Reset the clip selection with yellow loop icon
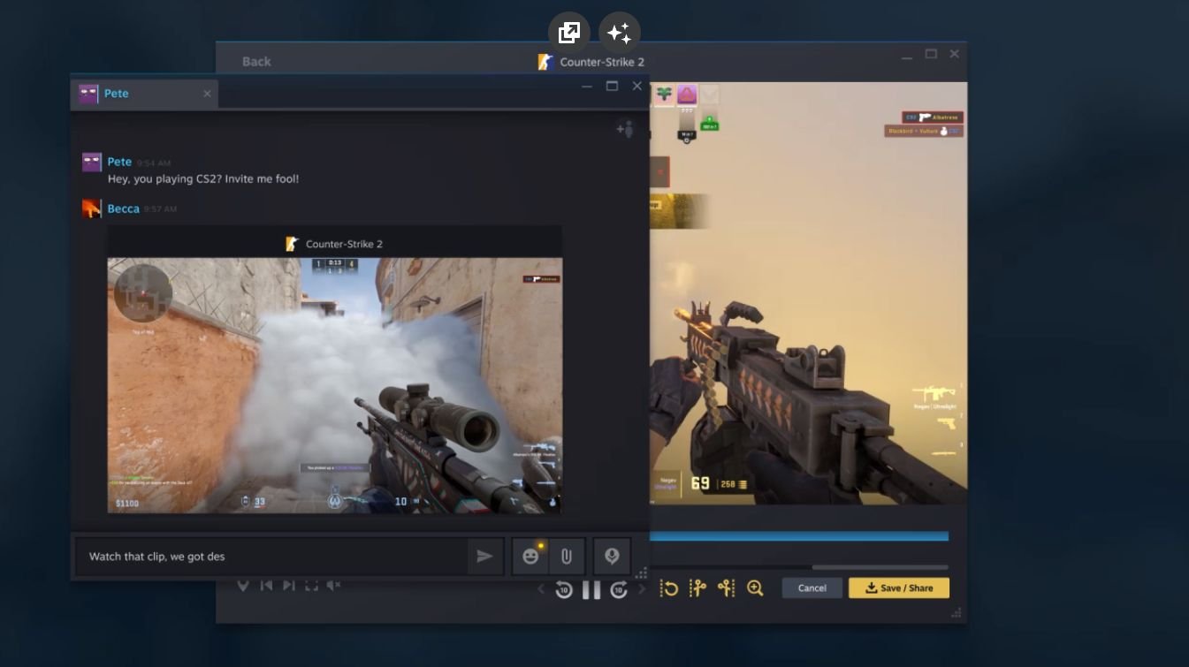Image resolution: width=1189 pixels, height=667 pixels. (669, 588)
